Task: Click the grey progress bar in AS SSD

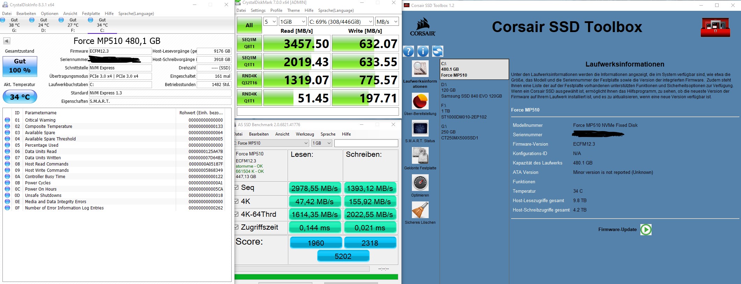Action: [302, 269]
